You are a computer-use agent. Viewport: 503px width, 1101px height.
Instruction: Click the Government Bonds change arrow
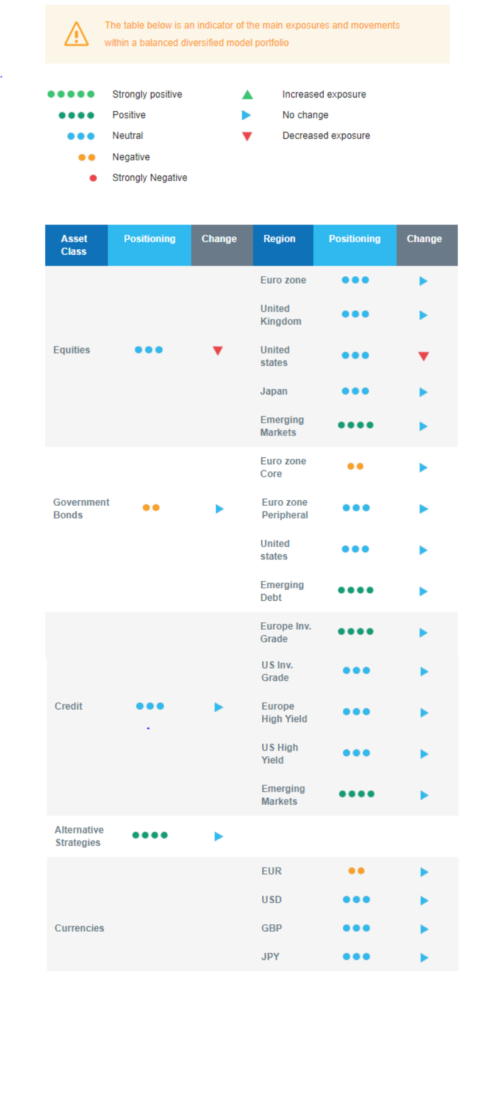tap(219, 508)
